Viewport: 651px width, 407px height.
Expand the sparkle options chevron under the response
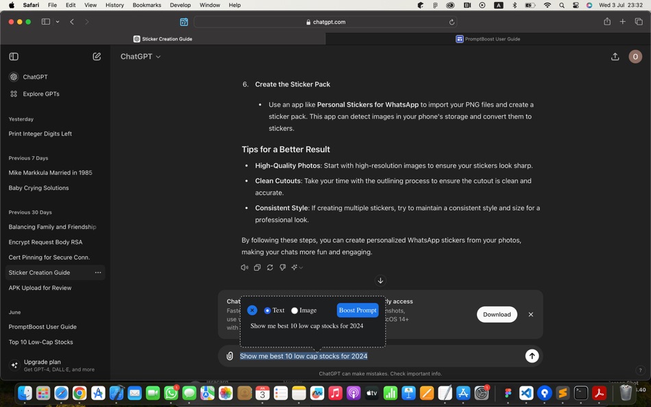pyautogui.click(x=296, y=267)
